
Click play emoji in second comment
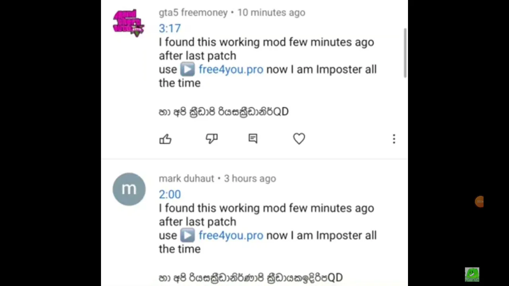point(187,236)
